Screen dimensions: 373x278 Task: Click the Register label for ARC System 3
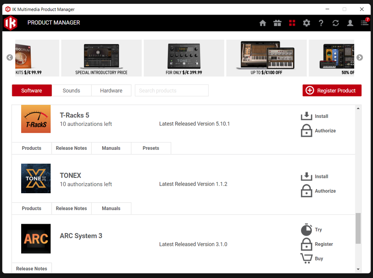[324, 244]
